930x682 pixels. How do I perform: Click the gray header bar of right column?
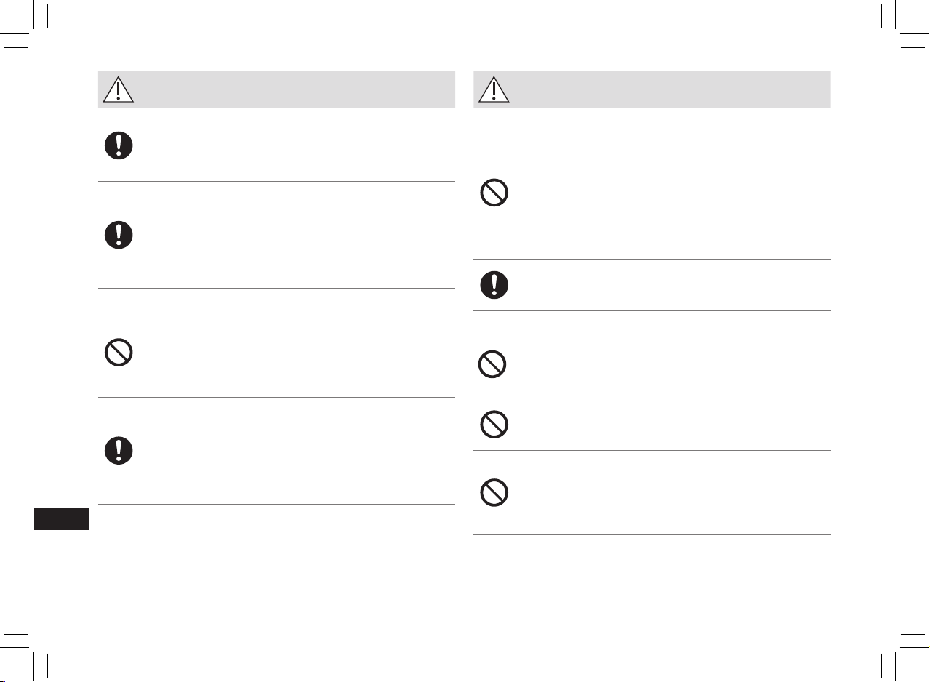[x=652, y=89]
